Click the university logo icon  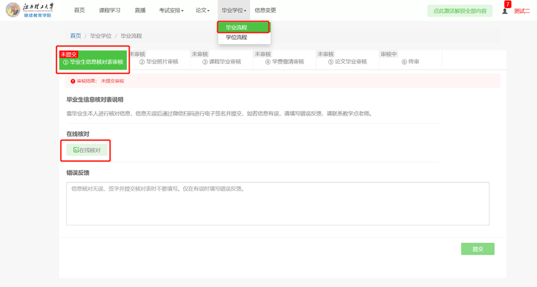12,11
